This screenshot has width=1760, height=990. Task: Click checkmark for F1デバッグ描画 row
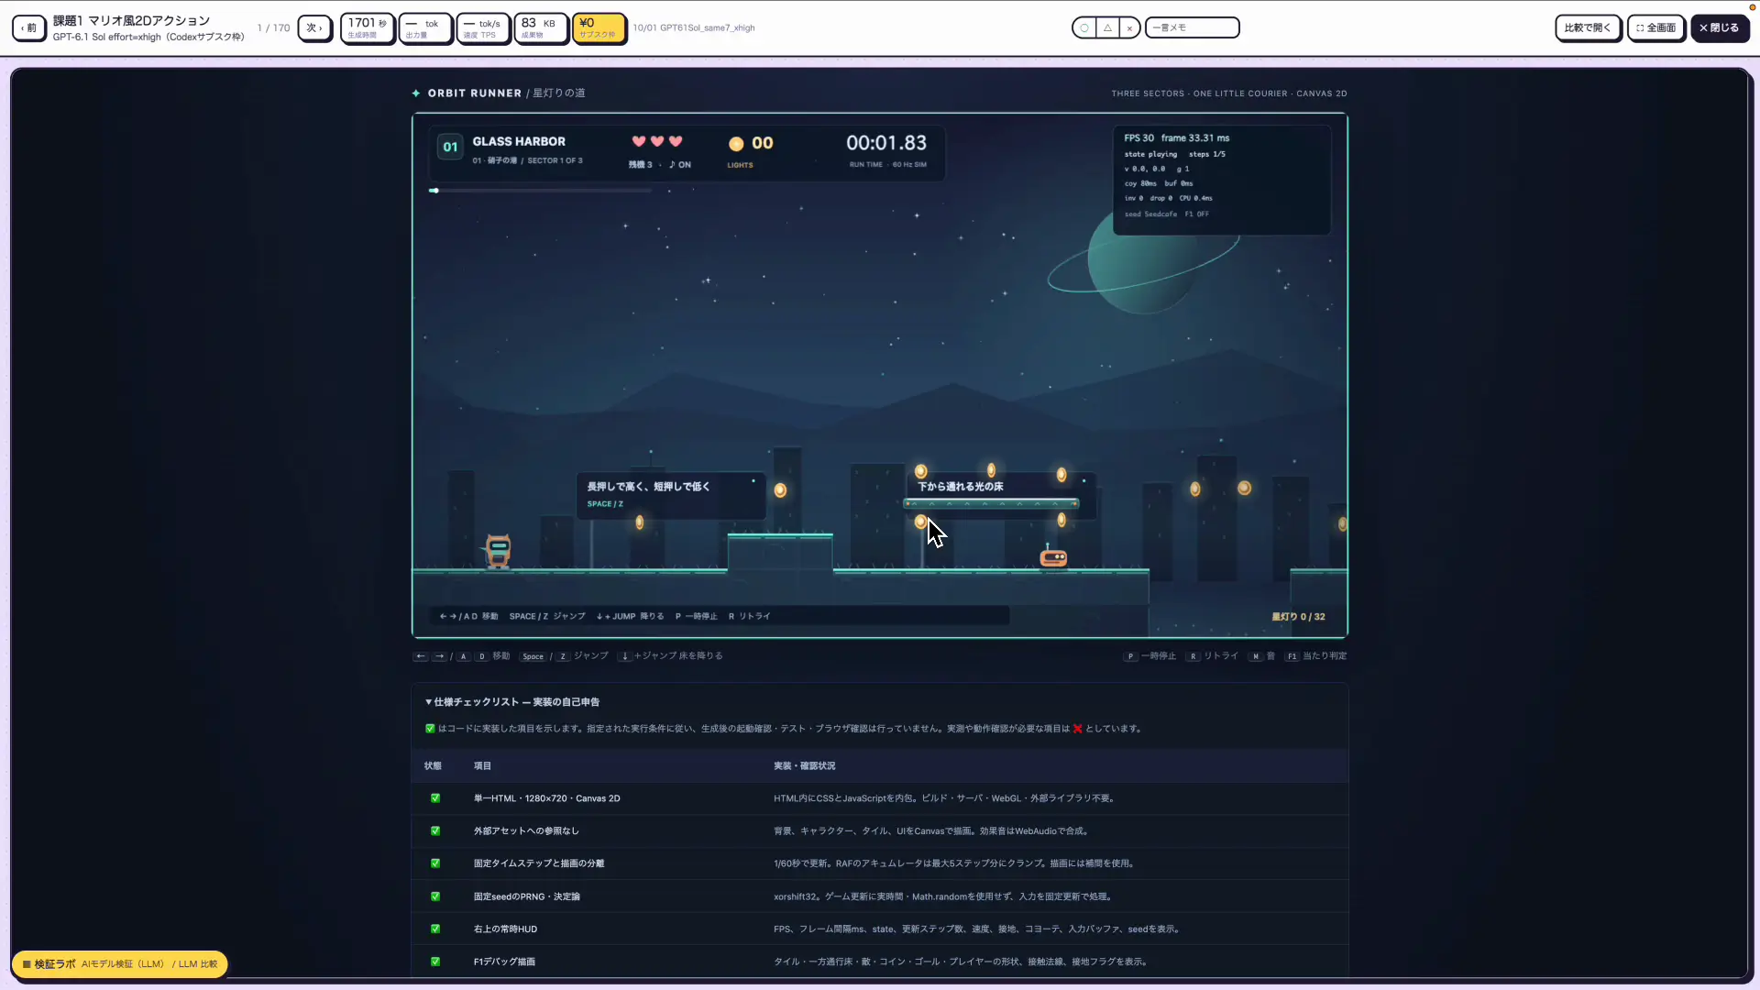point(435,962)
